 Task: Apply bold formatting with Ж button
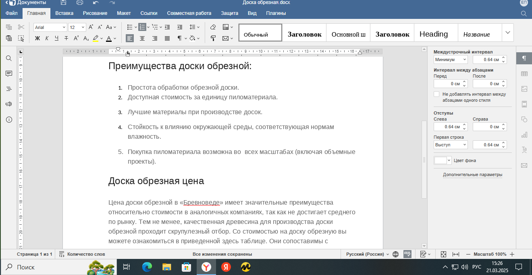pyautogui.click(x=37, y=39)
